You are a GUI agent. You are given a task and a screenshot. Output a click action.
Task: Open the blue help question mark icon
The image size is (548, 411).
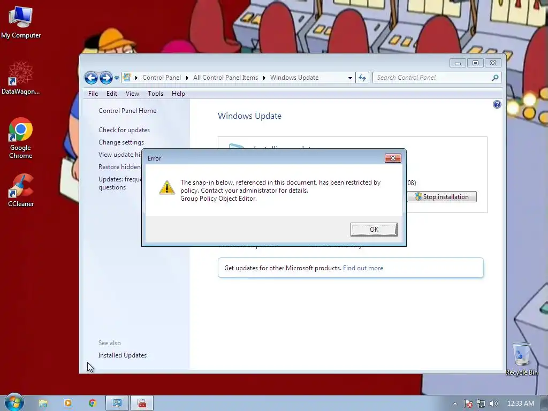(x=497, y=104)
